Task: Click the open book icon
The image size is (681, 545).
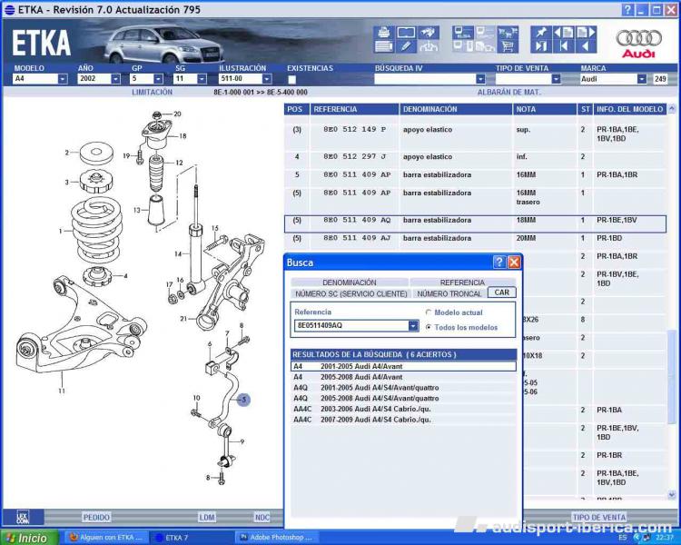Action: (x=407, y=32)
